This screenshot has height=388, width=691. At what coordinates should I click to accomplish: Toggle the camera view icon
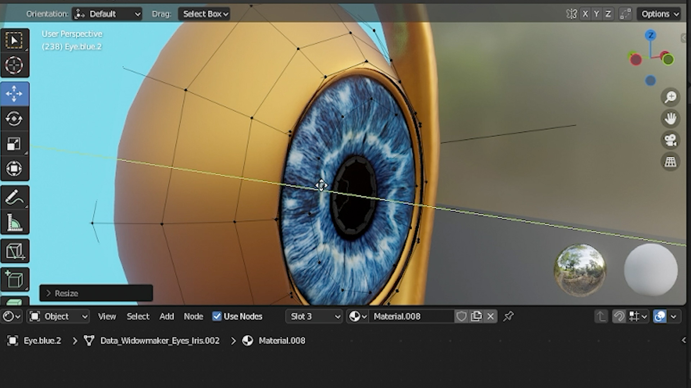[670, 140]
